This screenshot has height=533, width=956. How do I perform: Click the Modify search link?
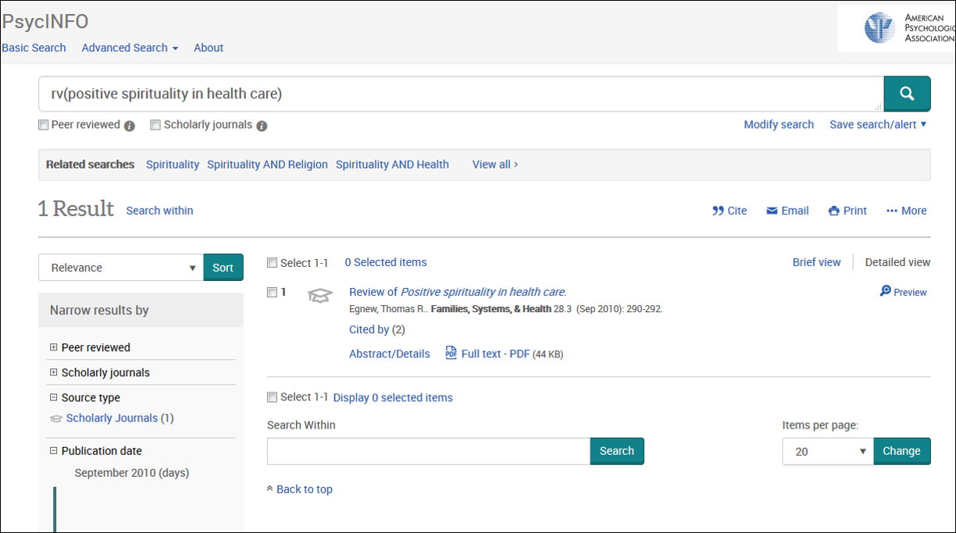779,124
